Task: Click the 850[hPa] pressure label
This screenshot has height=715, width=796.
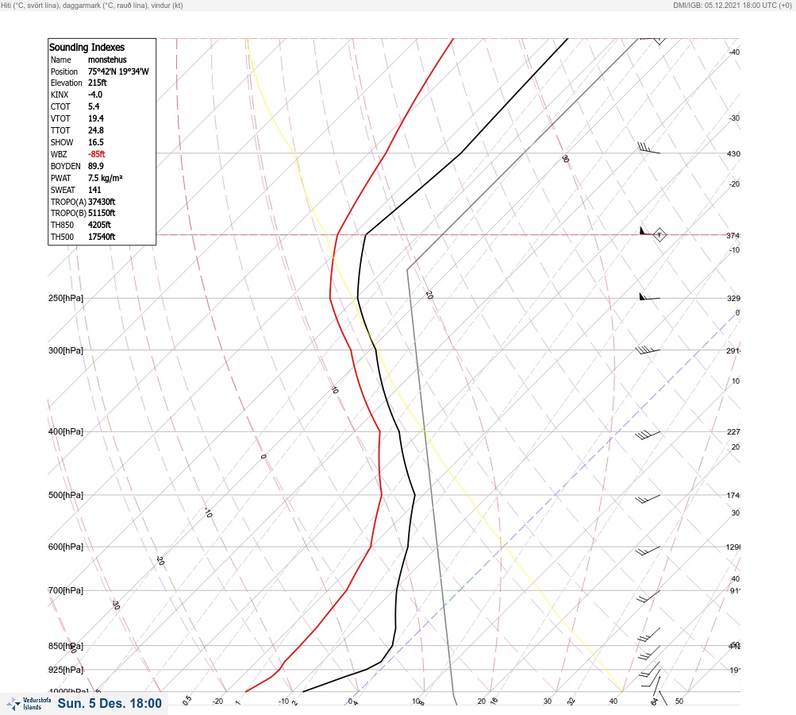Action: pyautogui.click(x=66, y=646)
